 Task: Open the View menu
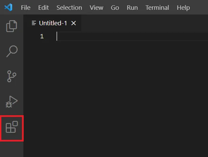coord(96,7)
